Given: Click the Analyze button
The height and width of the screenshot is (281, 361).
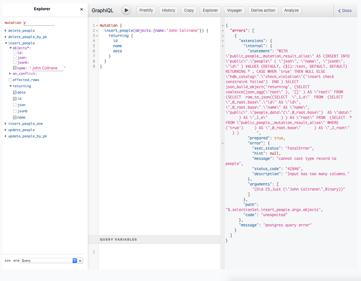Looking at the screenshot, I should pos(291,10).
